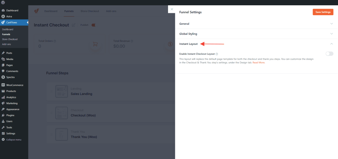This screenshot has width=338, height=159.
Task: Open the Read More link
Action: (x=259, y=62)
